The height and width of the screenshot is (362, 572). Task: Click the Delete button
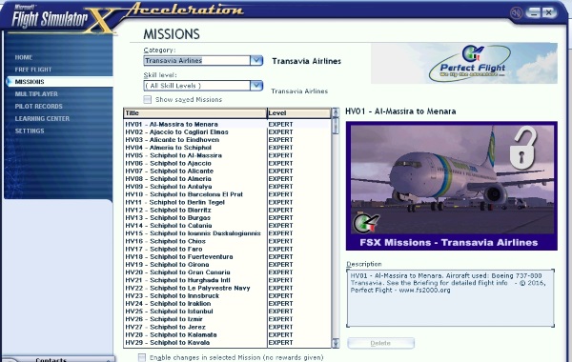380,343
